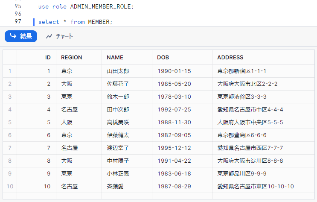Select the 名古屋 region cell for 田中次郎
Screen dimensions: 317x202
tap(79, 109)
